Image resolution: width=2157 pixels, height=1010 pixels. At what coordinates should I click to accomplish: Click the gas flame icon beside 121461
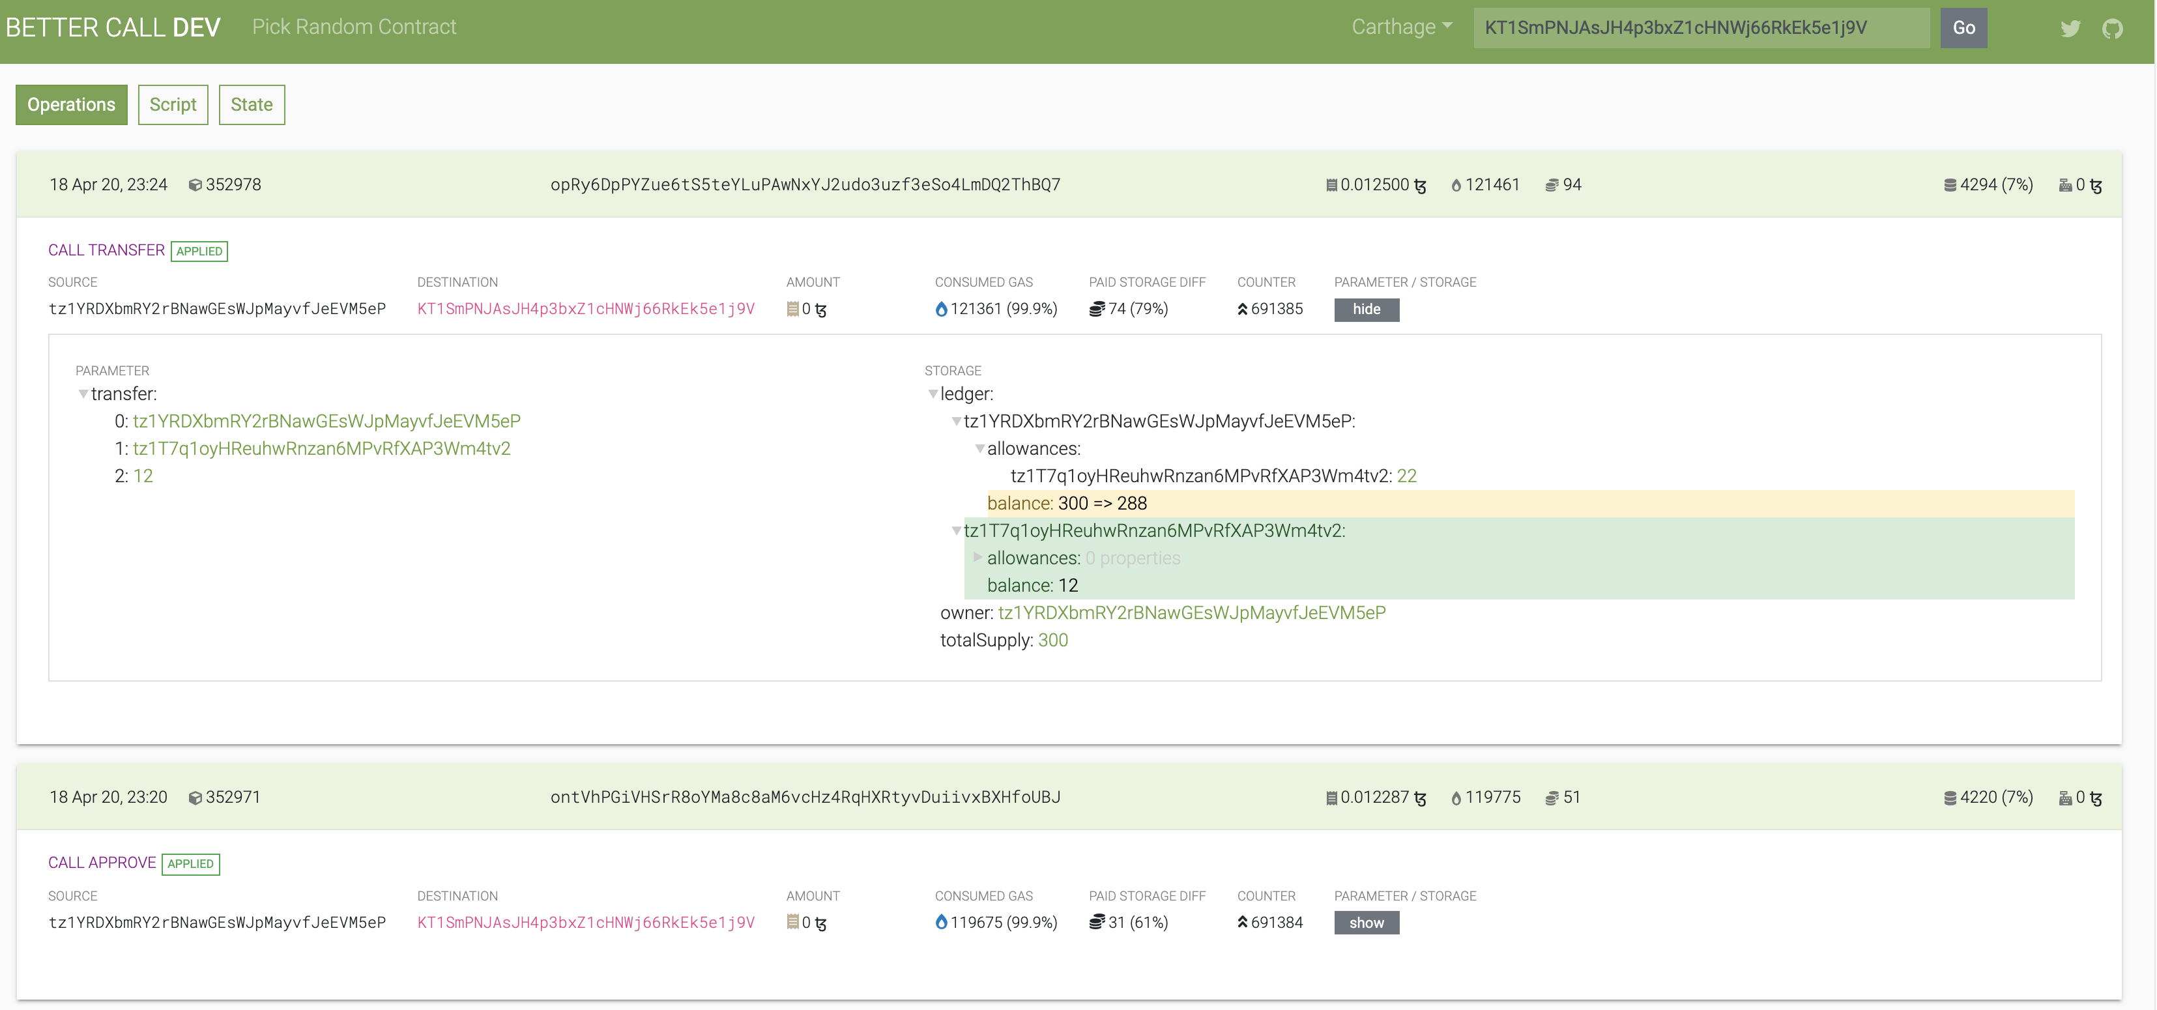coord(1456,185)
